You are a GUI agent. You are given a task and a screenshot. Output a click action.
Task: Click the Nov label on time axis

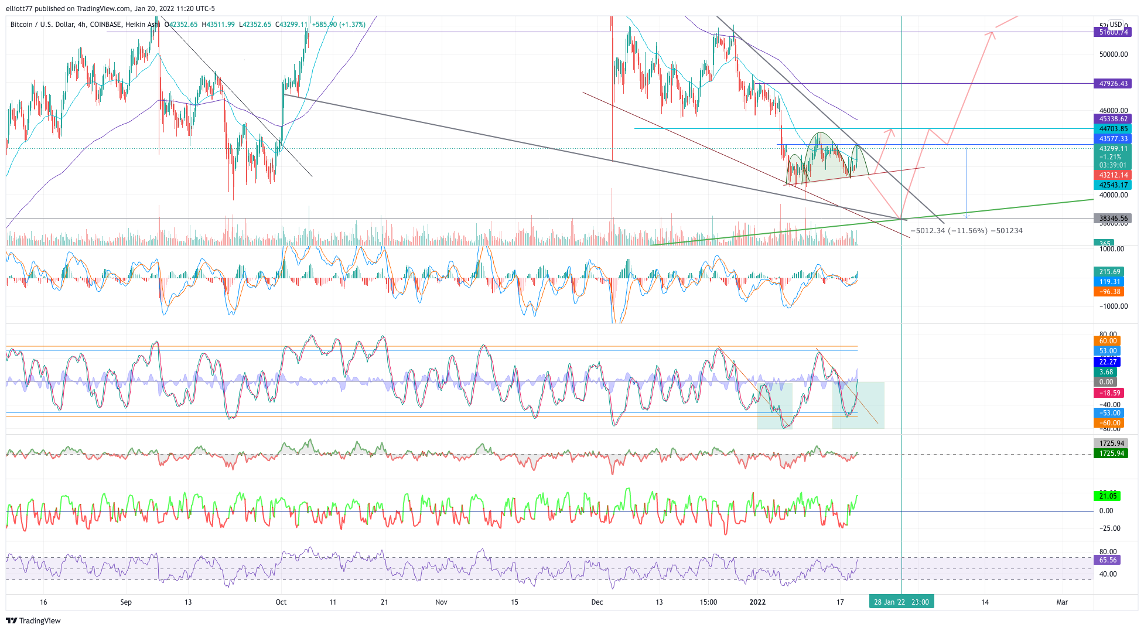442,602
